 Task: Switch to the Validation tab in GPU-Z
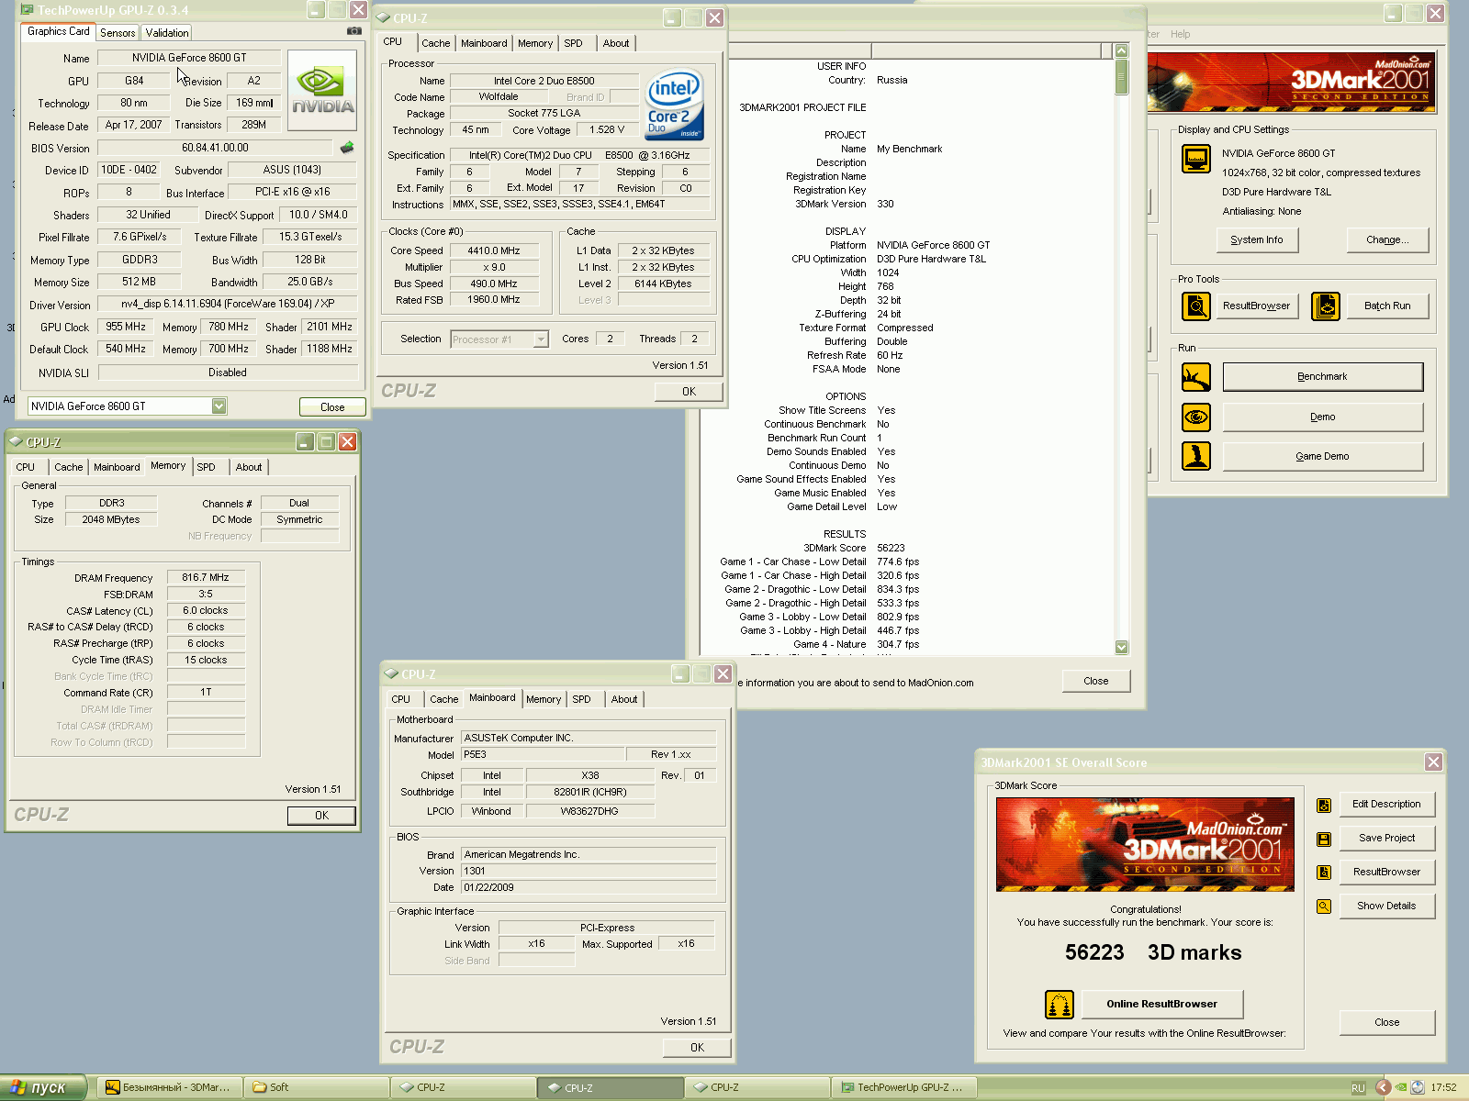tap(167, 33)
